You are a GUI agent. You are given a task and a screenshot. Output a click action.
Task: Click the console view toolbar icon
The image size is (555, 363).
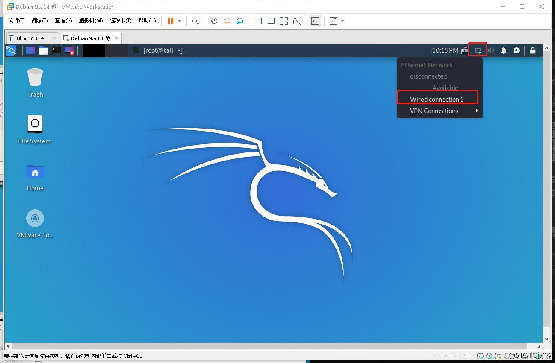315,21
